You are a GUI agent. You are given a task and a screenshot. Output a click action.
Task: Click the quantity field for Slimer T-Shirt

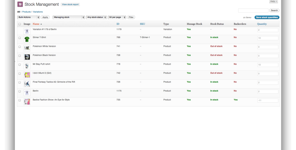tap(268, 38)
